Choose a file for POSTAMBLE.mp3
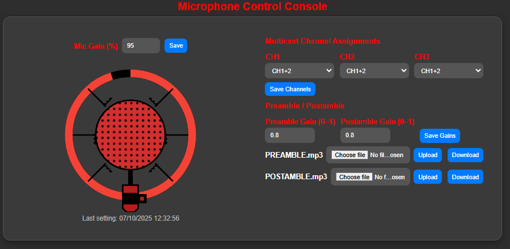The image size is (510, 249). 354,177
